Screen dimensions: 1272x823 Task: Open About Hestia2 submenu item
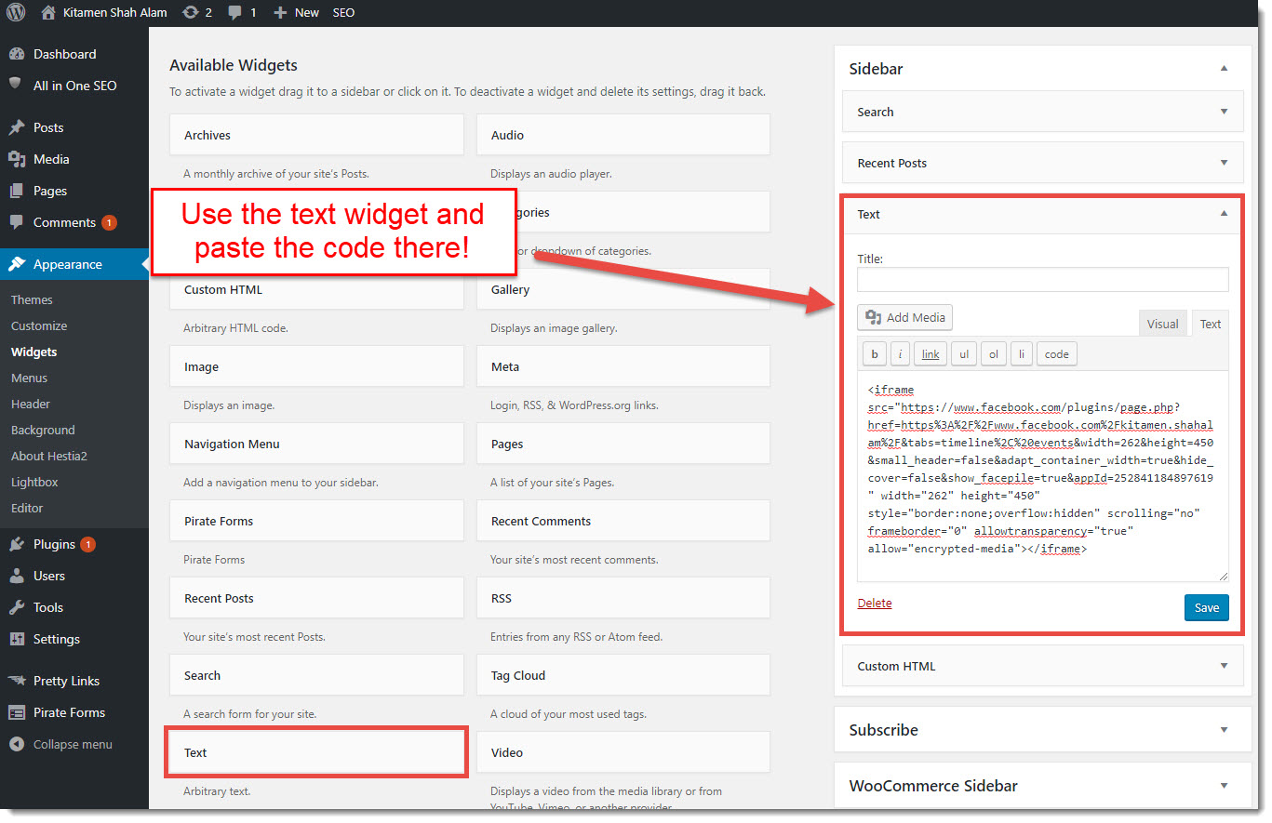[x=48, y=456]
